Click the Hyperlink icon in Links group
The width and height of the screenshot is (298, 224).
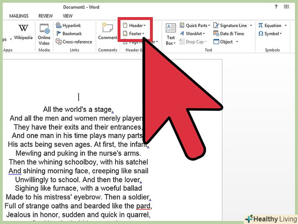coord(59,25)
